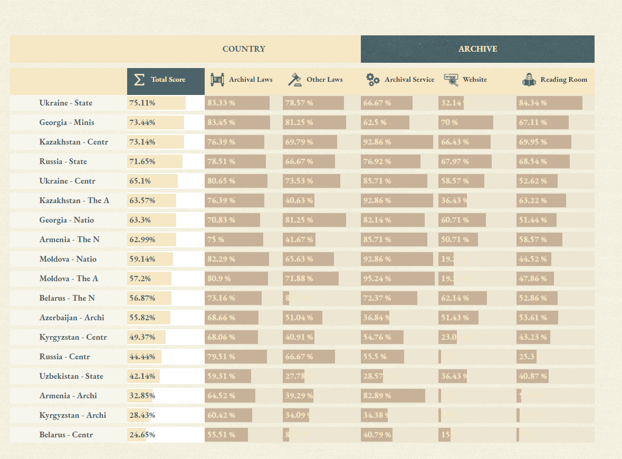622x459 pixels.
Task: Sort by the Total Score column label
Action: pyautogui.click(x=168, y=80)
